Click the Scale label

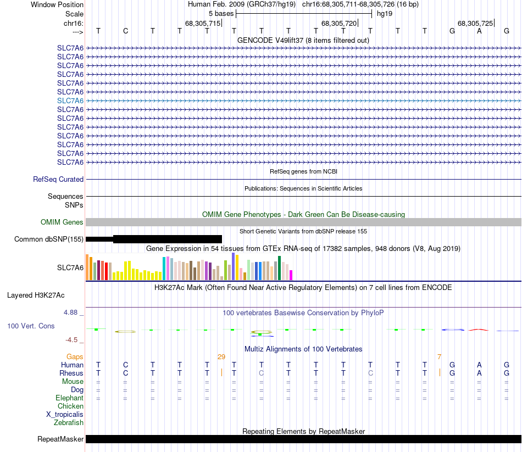[x=74, y=14]
